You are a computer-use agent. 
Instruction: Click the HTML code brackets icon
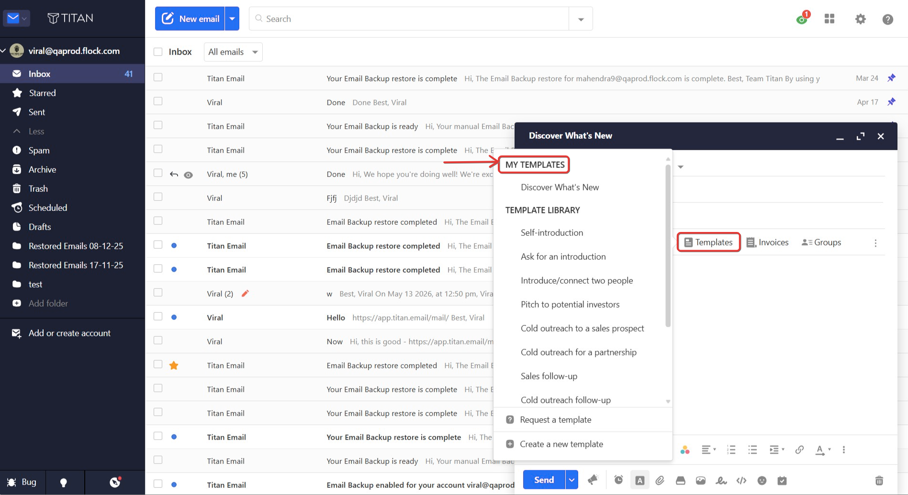pos(741,480)
